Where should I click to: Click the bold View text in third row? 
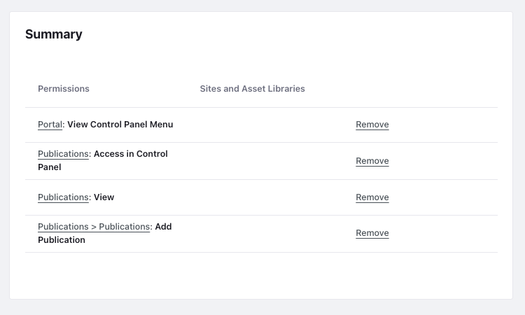click(104, 197)
